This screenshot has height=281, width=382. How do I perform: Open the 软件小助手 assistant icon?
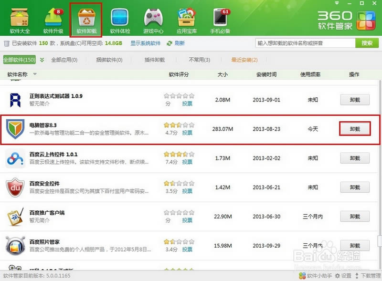point(302,276)
